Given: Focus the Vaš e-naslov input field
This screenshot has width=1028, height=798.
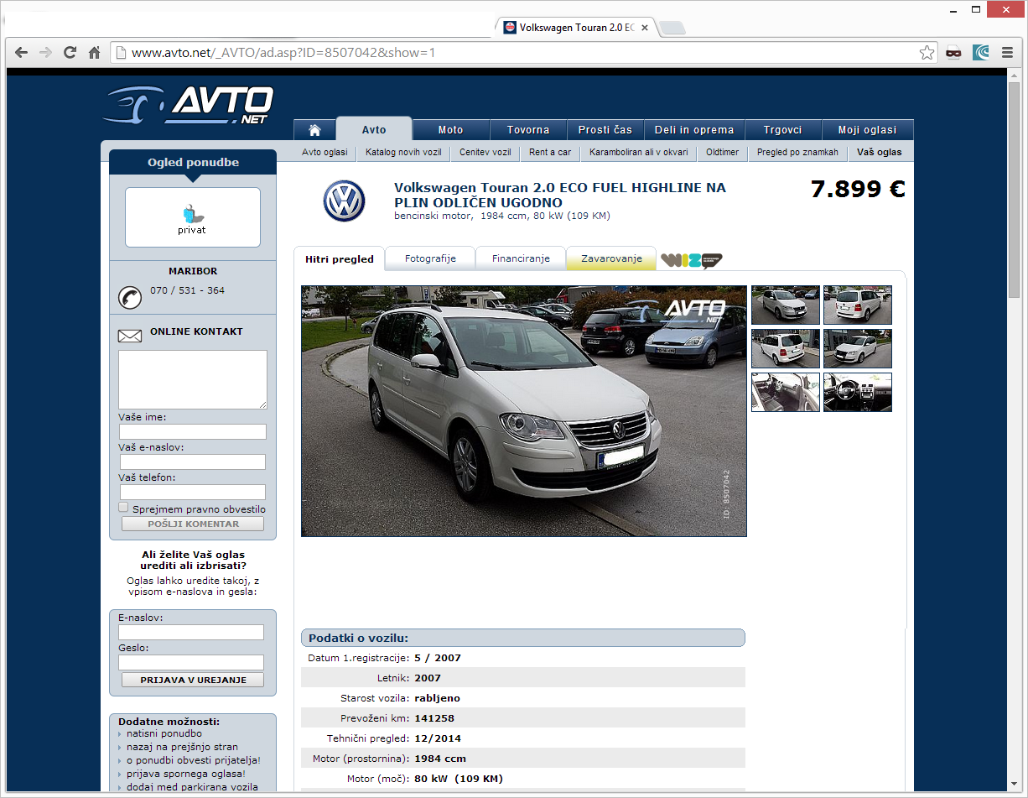Looking at the screenshot, I should tap(193, 462).
